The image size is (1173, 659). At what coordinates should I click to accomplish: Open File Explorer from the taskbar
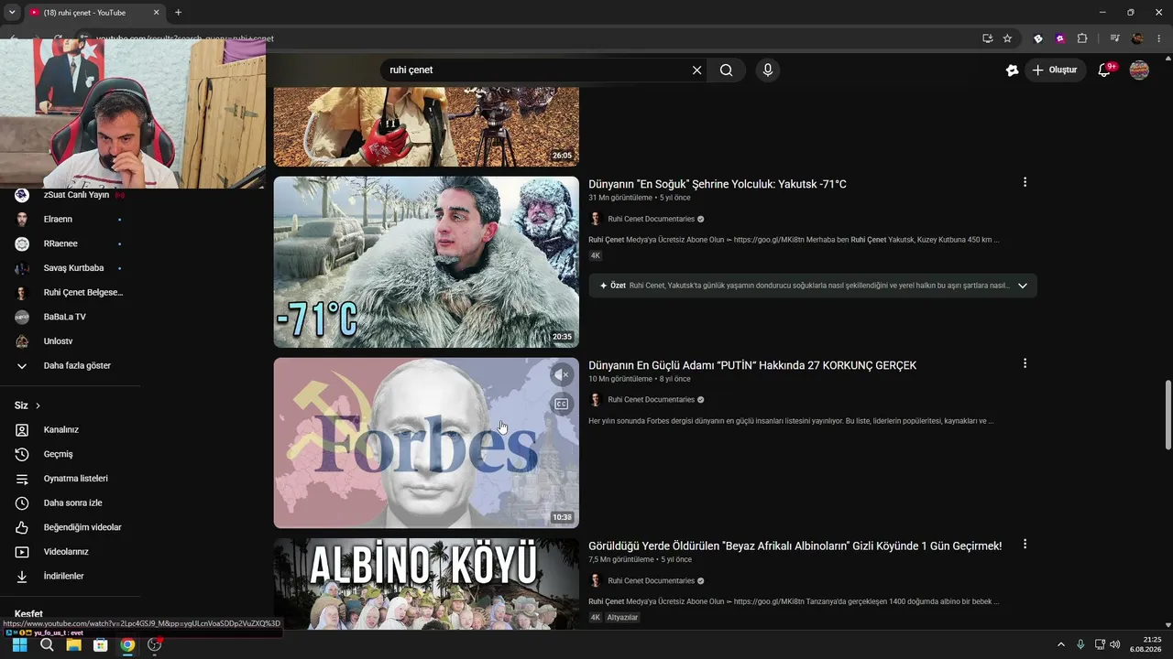pos(73,644)
